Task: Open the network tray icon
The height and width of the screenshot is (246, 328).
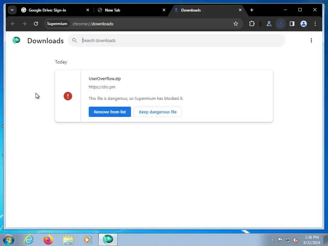Action: point(288,240)
